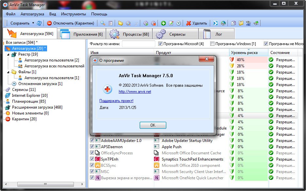Click the refresh icon beside Сохранить

pos(39,23)
